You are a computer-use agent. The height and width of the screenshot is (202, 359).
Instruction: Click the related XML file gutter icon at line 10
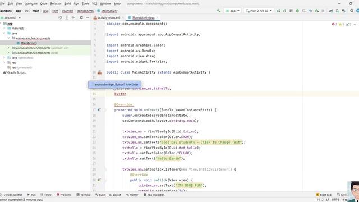point(100,72)
